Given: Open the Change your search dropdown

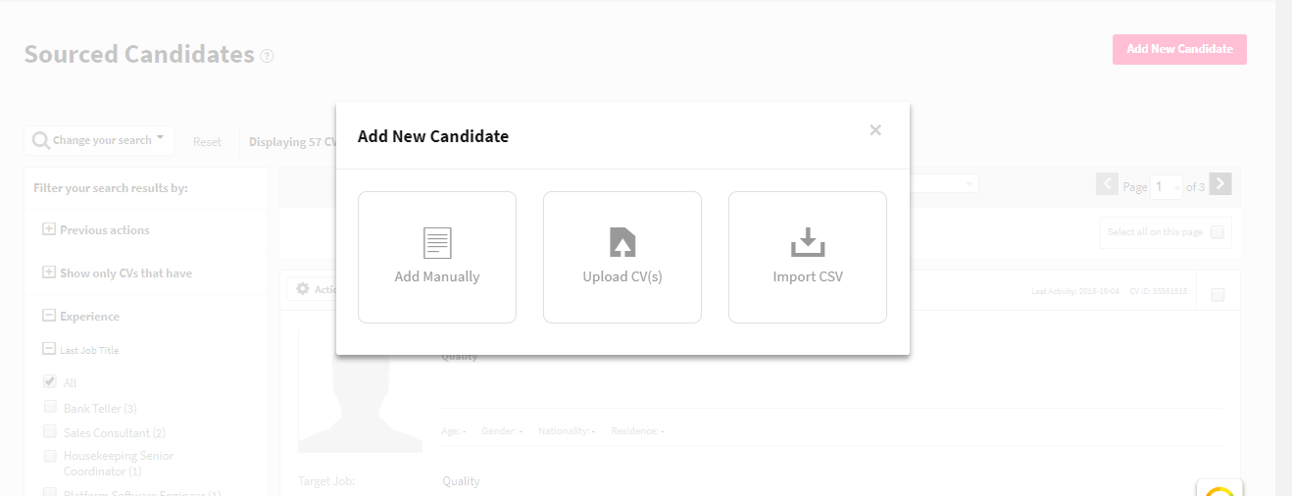Looking at the screenshot, I should click(x=100, y=140).
